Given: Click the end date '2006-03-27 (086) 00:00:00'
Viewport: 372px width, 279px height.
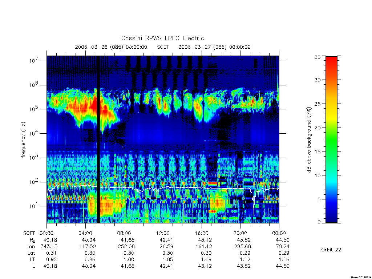Looking at the screenshot, I should pos(214,47).
